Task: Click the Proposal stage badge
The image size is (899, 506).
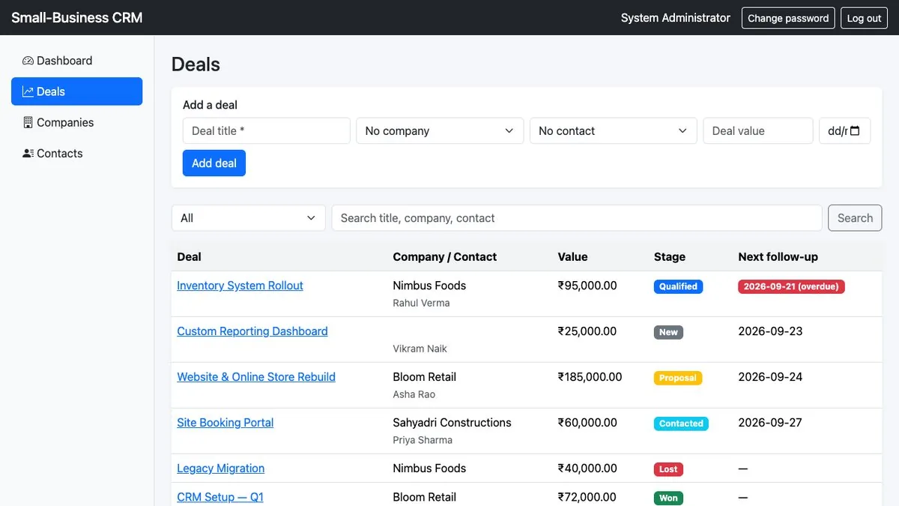Action: click(678, 378)
